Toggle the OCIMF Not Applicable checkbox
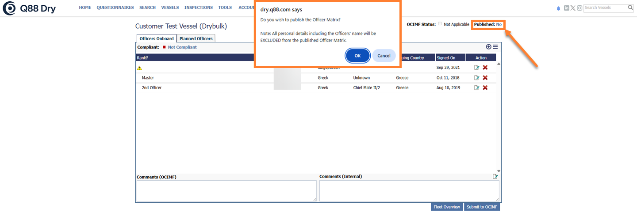 [440, 24]
